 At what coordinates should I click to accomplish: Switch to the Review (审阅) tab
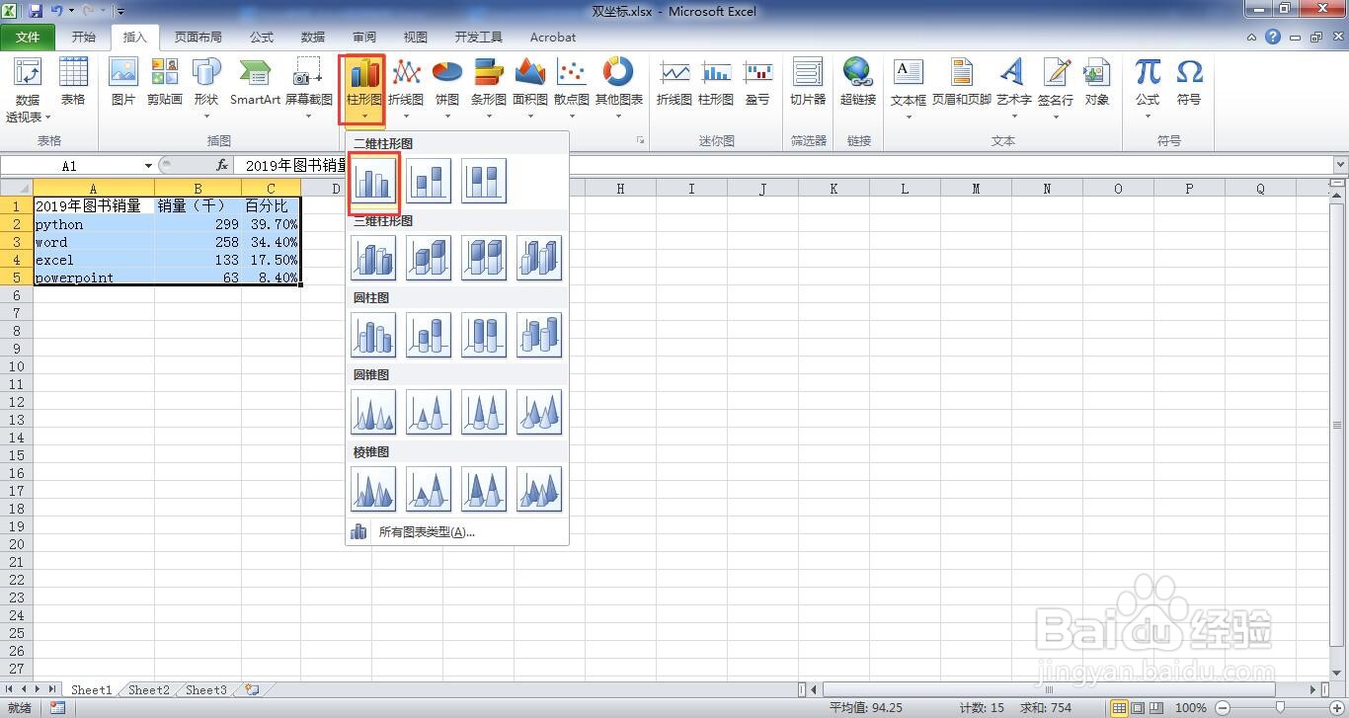point(364,37)
